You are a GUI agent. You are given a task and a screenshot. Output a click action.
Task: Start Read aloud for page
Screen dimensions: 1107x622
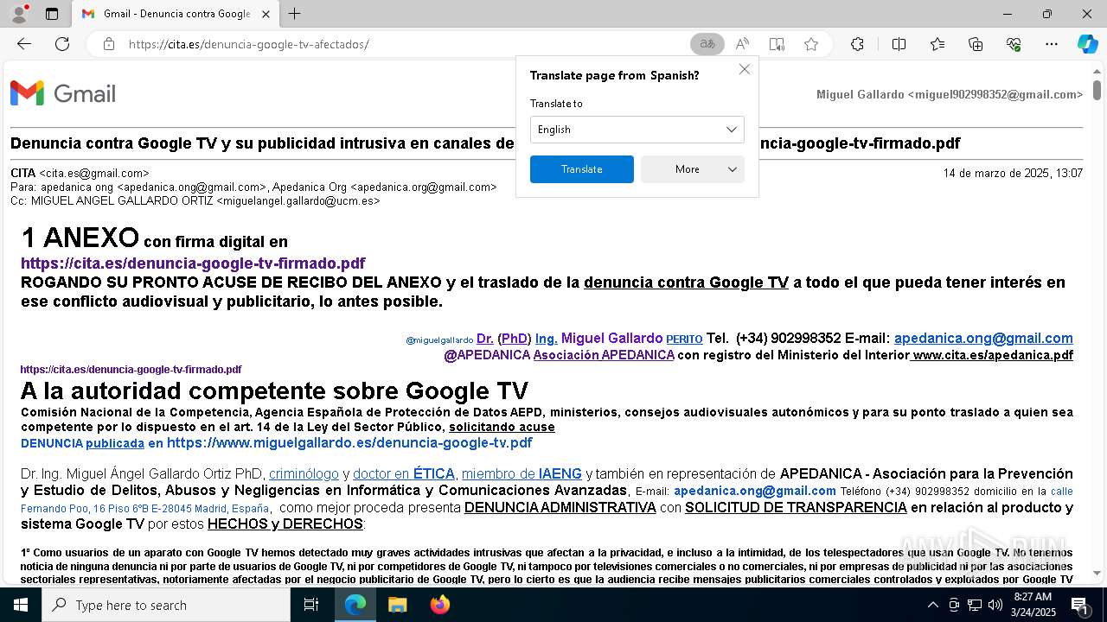click(742, 44)
